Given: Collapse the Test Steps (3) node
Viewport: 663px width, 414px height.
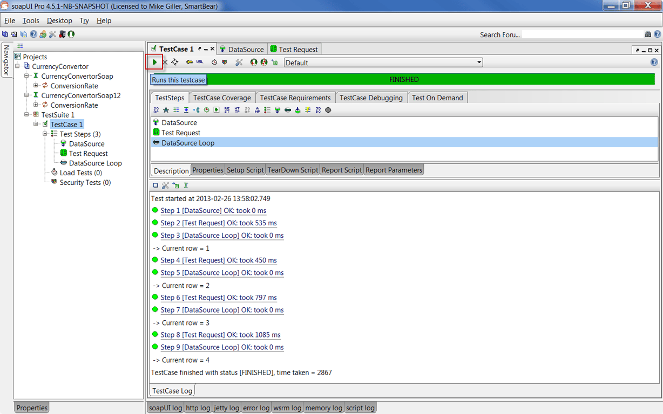Looking at the screenshot, I should pos(45,134).
